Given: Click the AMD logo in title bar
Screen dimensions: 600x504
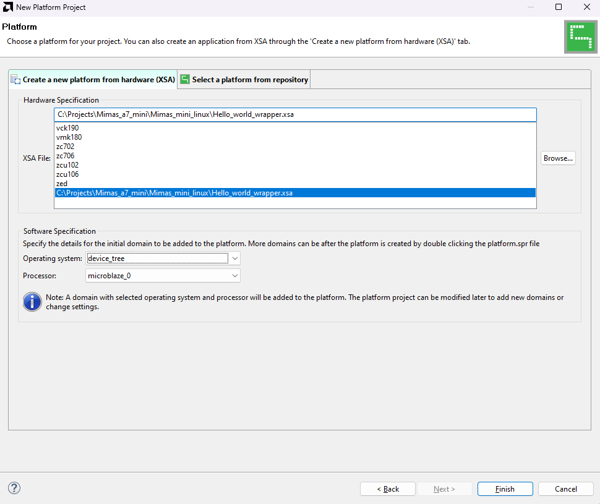Looking at the screenshot, I should tap(7, 7).
